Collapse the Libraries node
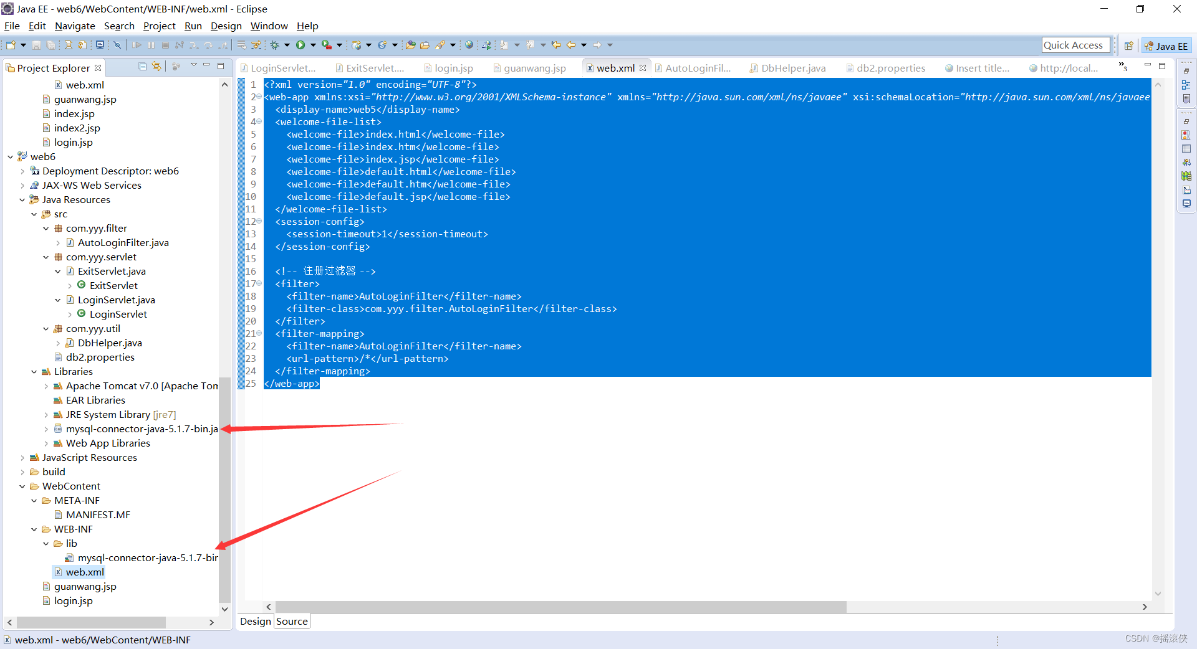 [x=34, y=372]
